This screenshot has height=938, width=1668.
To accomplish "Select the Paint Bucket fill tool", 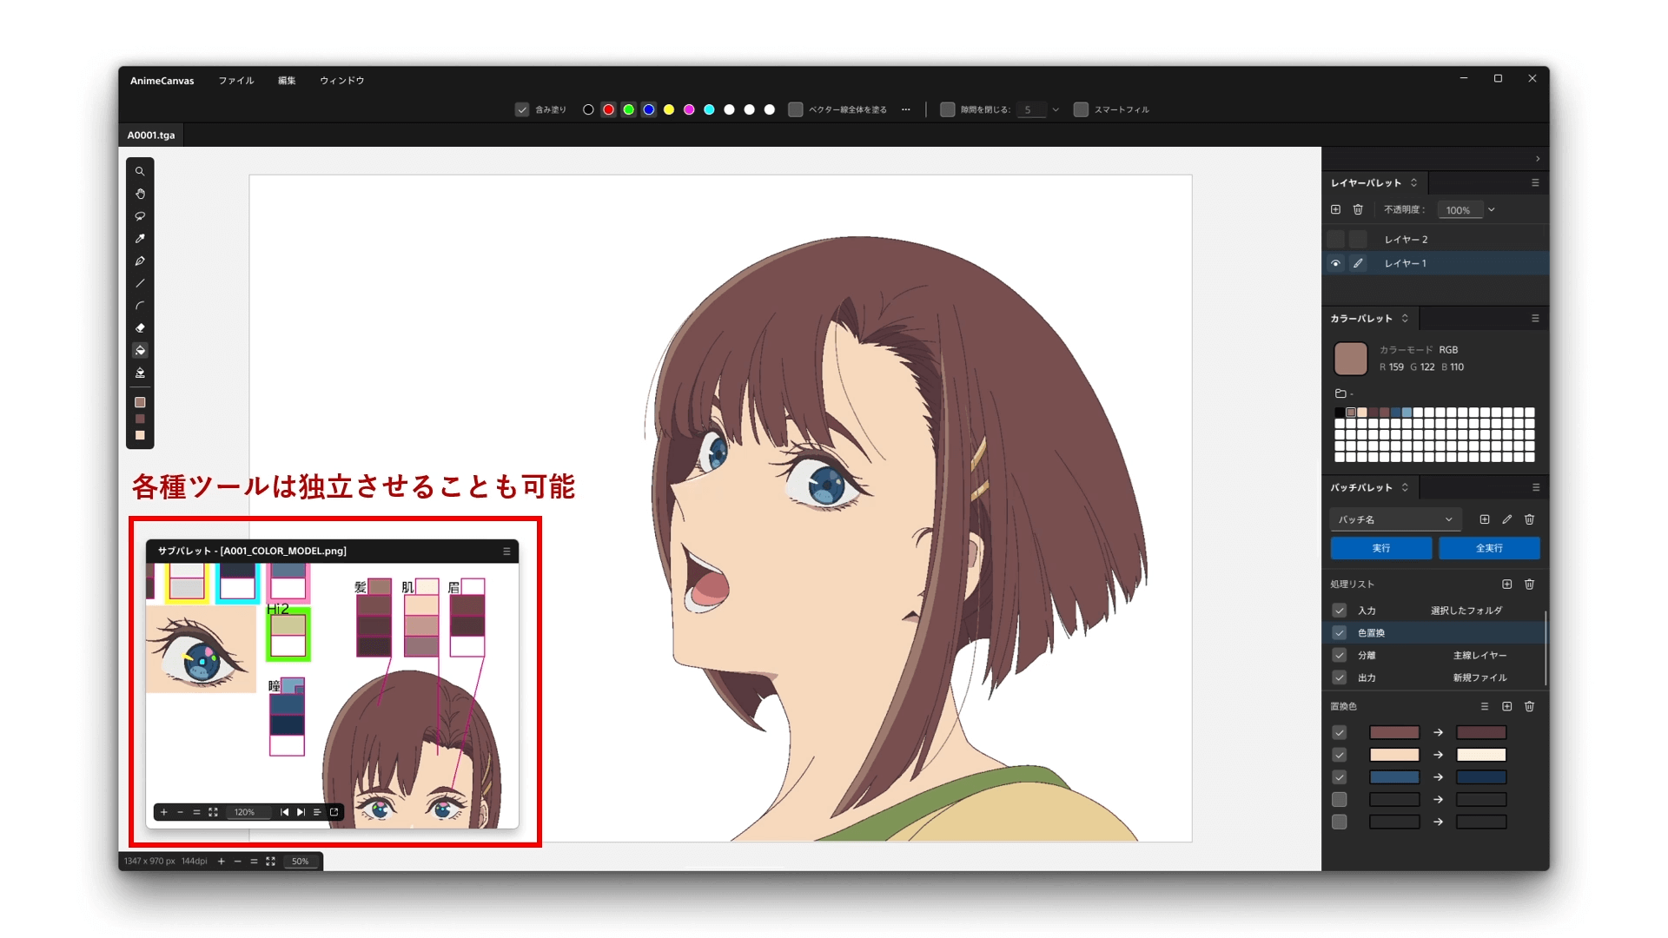I will 140,351.
